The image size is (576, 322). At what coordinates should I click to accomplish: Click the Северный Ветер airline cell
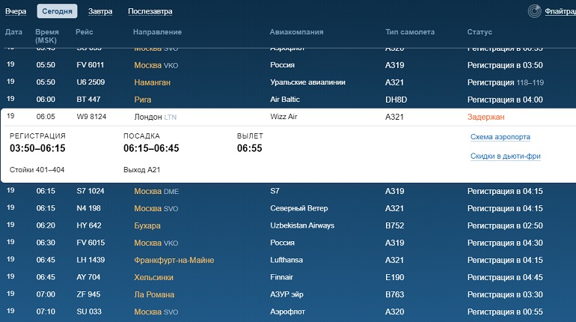pyautogui.click(x=298, y=208)
